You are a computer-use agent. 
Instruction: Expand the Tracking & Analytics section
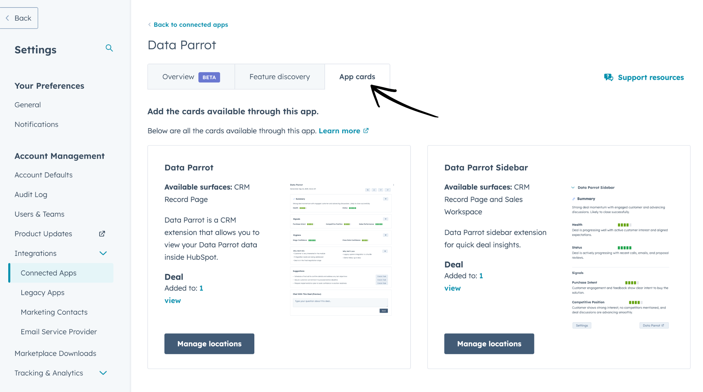(103, 373)
